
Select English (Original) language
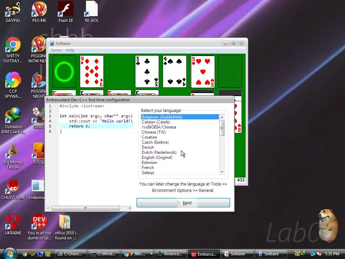(180, 157)
